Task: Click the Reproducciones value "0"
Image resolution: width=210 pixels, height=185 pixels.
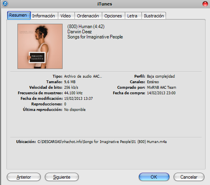Action: pos(65,104)
